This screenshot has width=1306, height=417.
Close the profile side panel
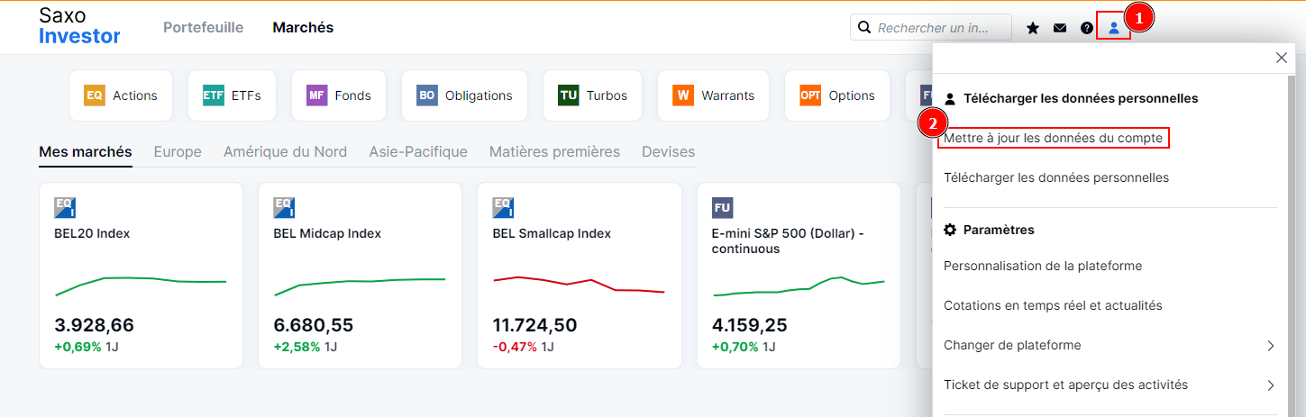pyautogui.click(x=1282, y=58)
